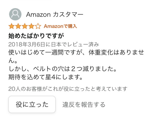Click the third filled rating star
Image resolution: width=161 pixels, height=118 pixels.
(24, 26)
